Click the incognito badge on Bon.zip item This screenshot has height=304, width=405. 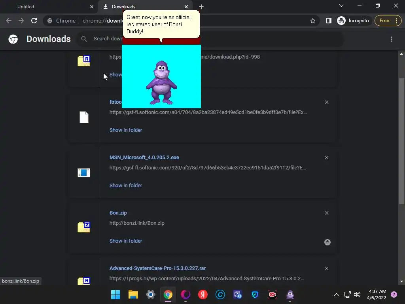click(327, 242)
